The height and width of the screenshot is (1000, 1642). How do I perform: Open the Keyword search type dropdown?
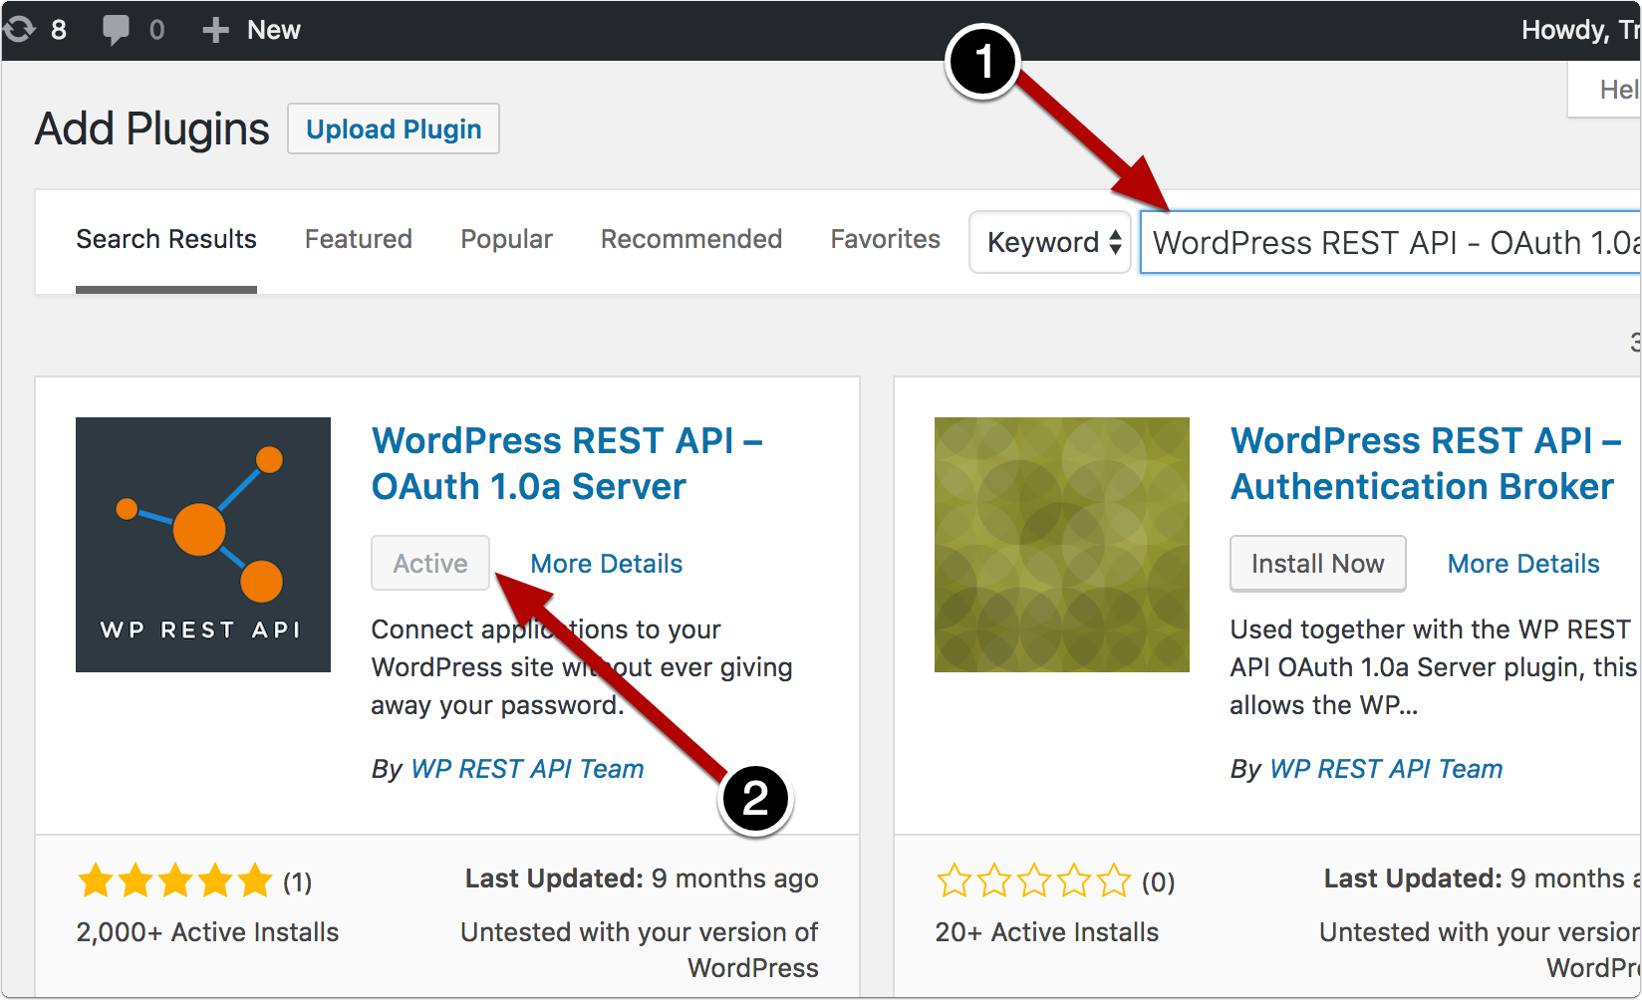[1050, 242]
